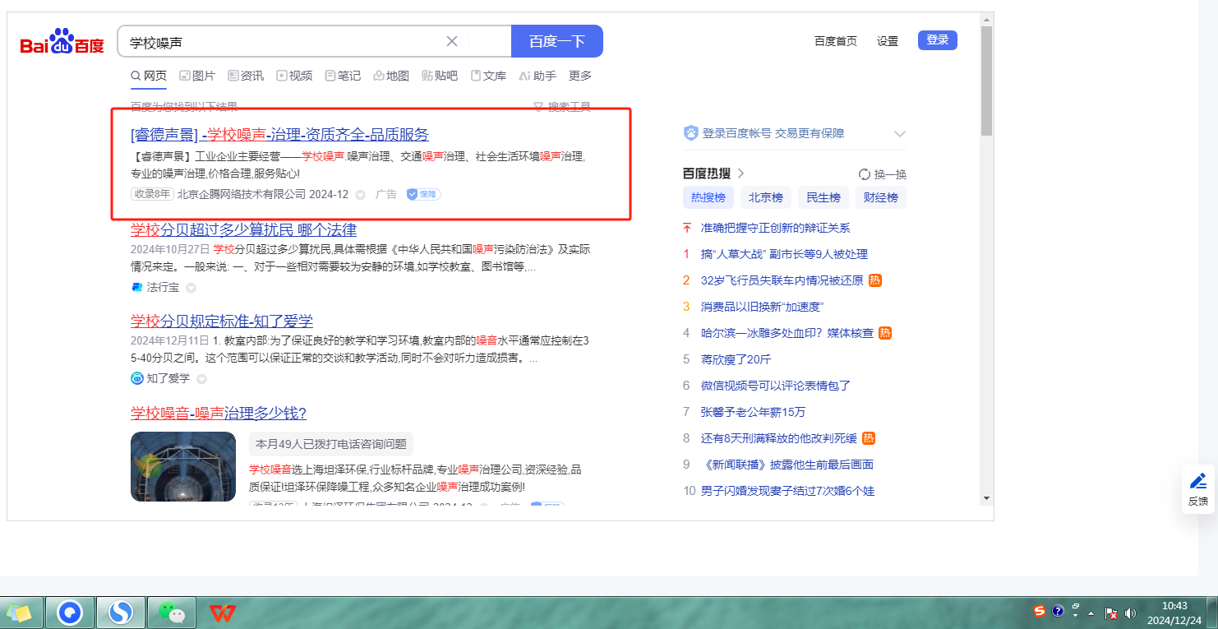Click the 学校噪声 search input field
Viewport: 1218px width, 629px height.
point(279,41)
